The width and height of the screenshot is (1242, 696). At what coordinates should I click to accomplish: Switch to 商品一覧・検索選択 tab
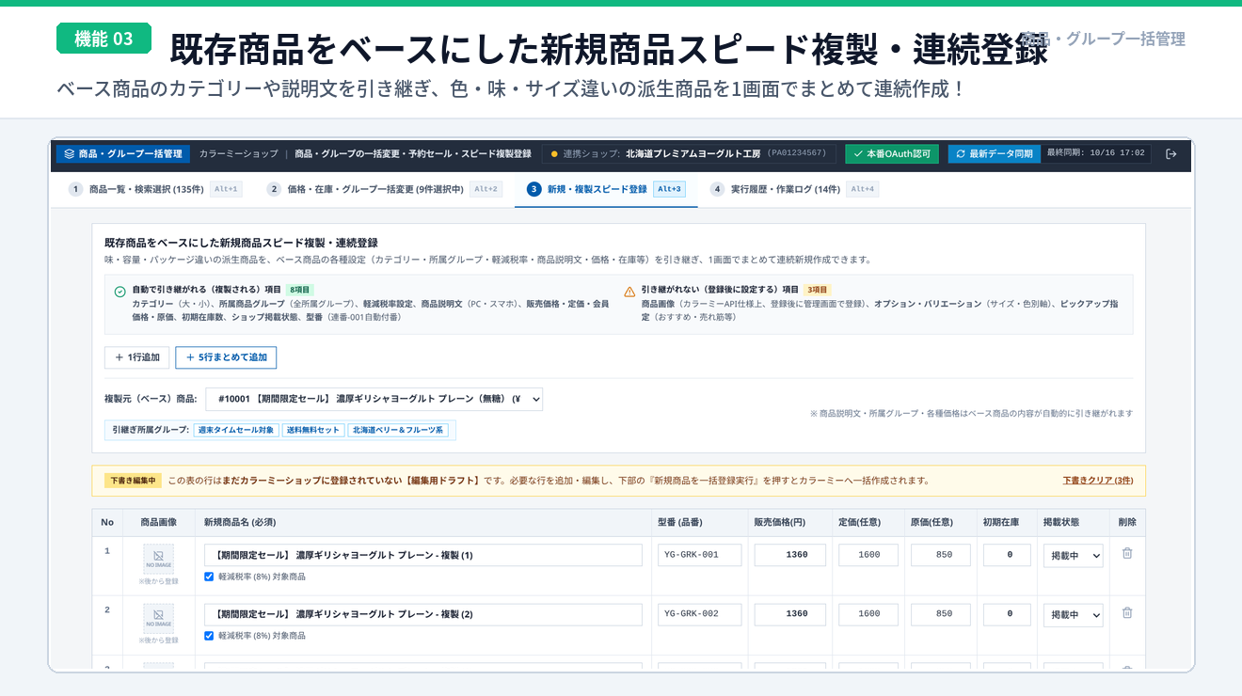155,189
